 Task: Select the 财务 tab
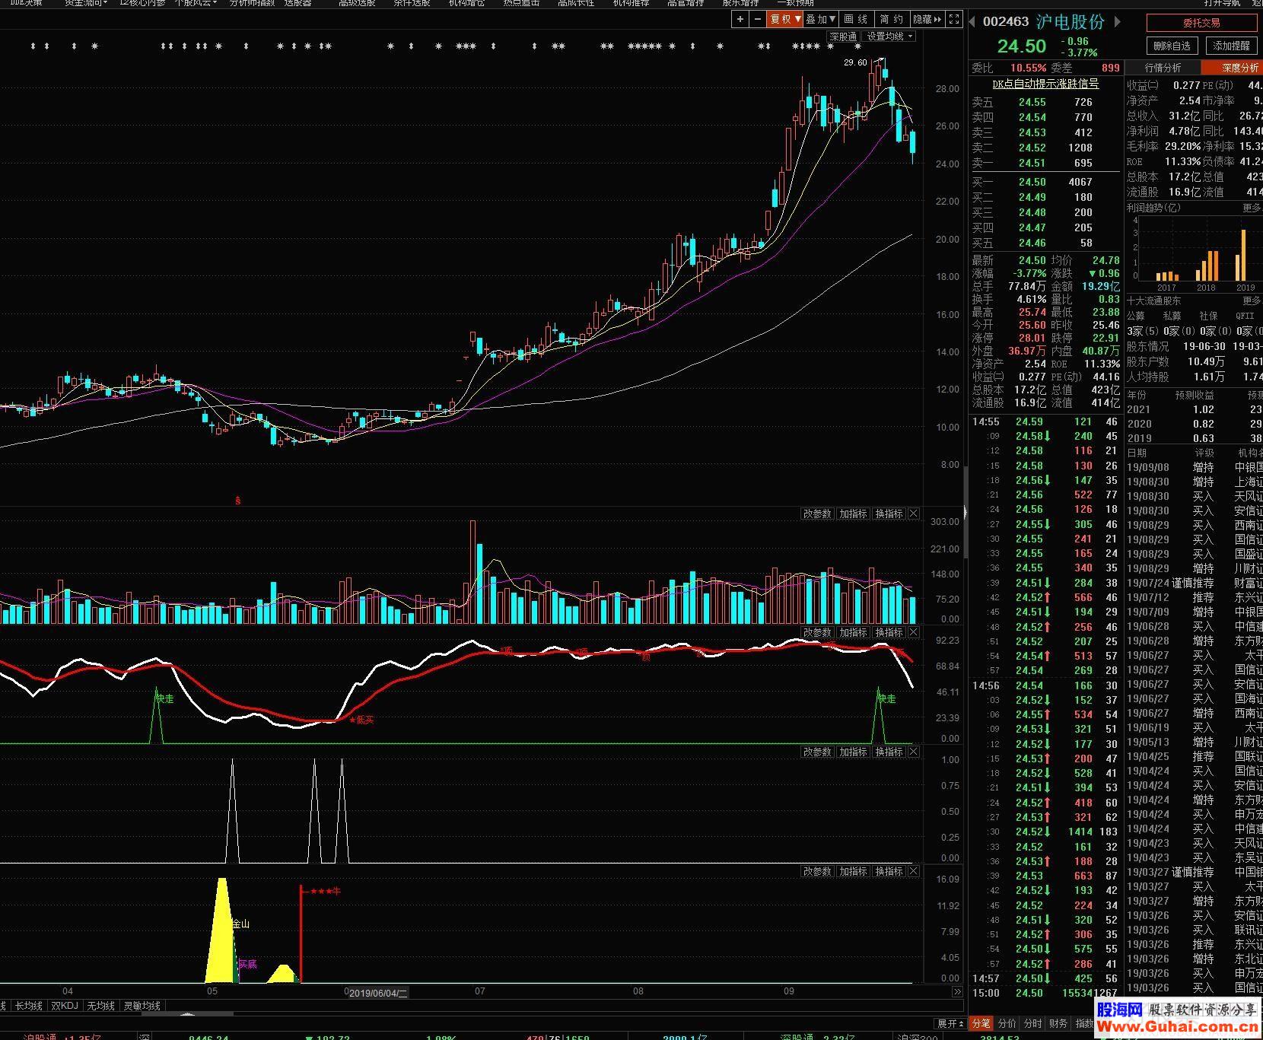[x=1058, y=1024]
